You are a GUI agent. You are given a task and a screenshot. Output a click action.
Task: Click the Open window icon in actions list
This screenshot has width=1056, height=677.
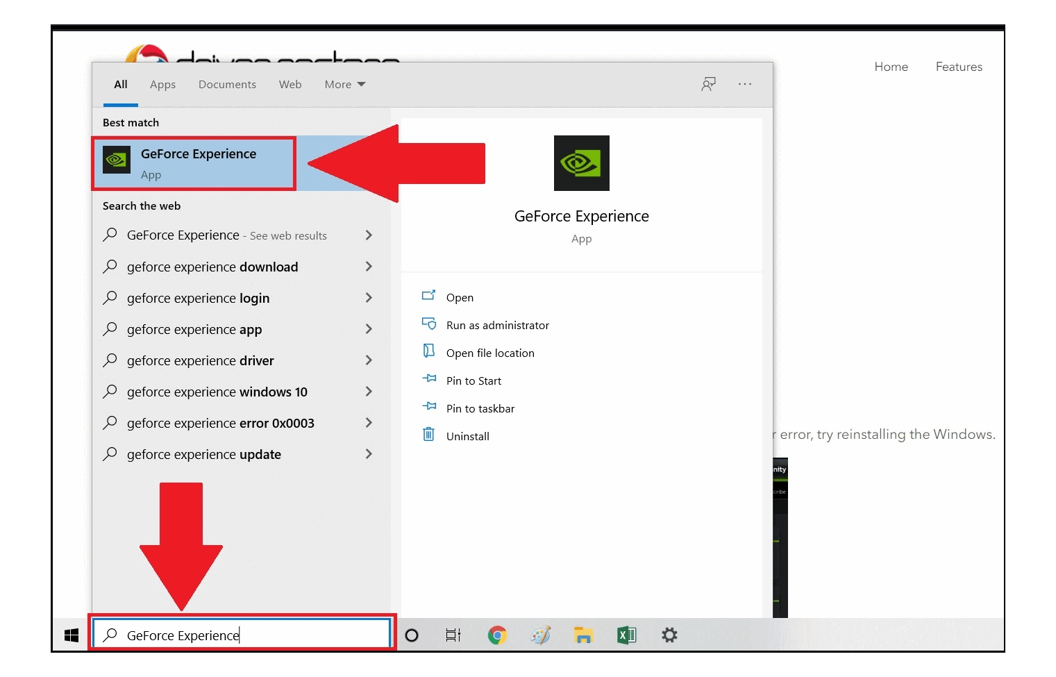pos(428,296)
